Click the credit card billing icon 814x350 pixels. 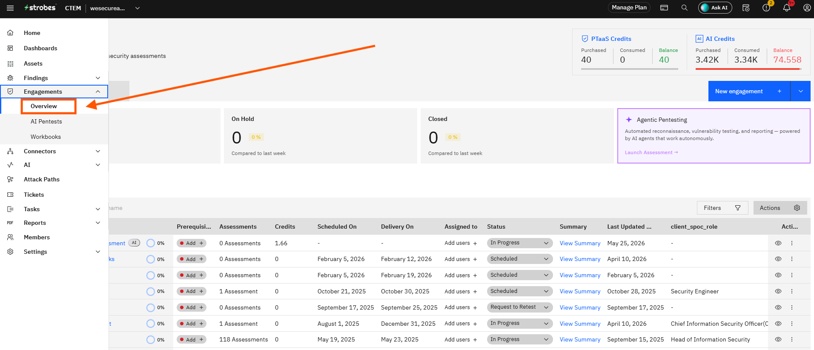[664, 8]
